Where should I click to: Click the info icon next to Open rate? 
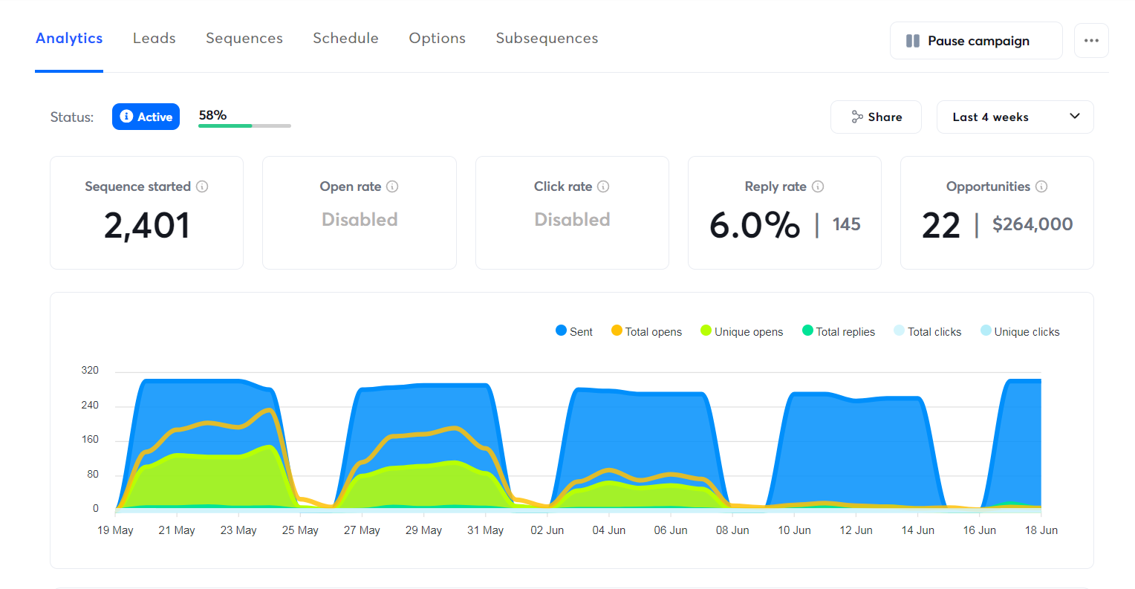(x=393, y=186)
